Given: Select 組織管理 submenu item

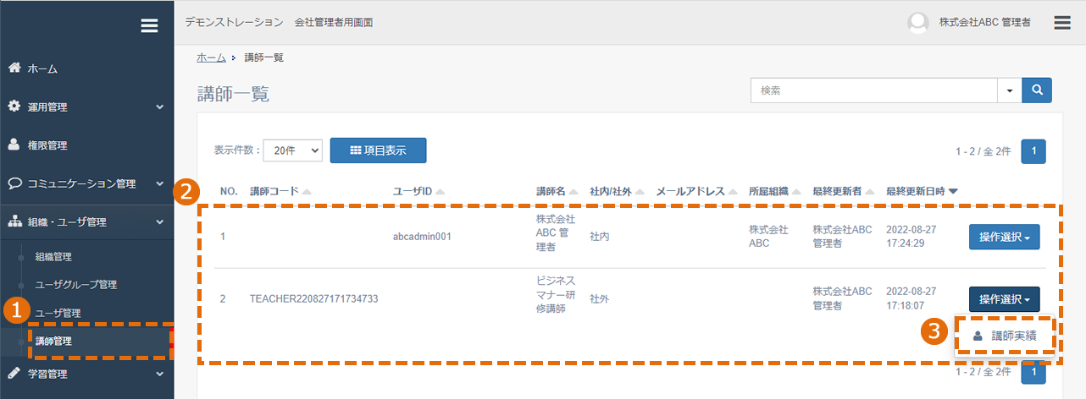Looking at the screenshot, I should tap(53, 256).
